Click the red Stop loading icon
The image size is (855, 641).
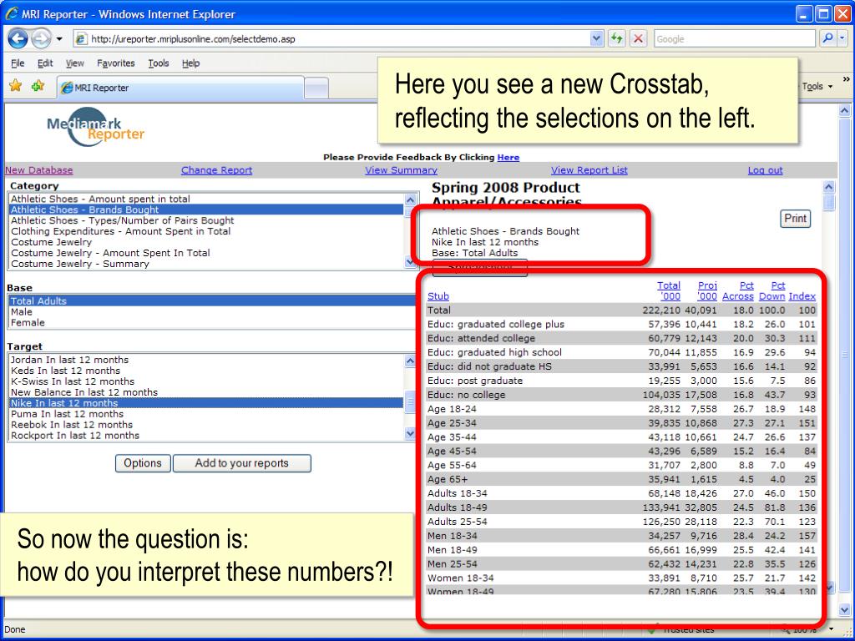638,39
